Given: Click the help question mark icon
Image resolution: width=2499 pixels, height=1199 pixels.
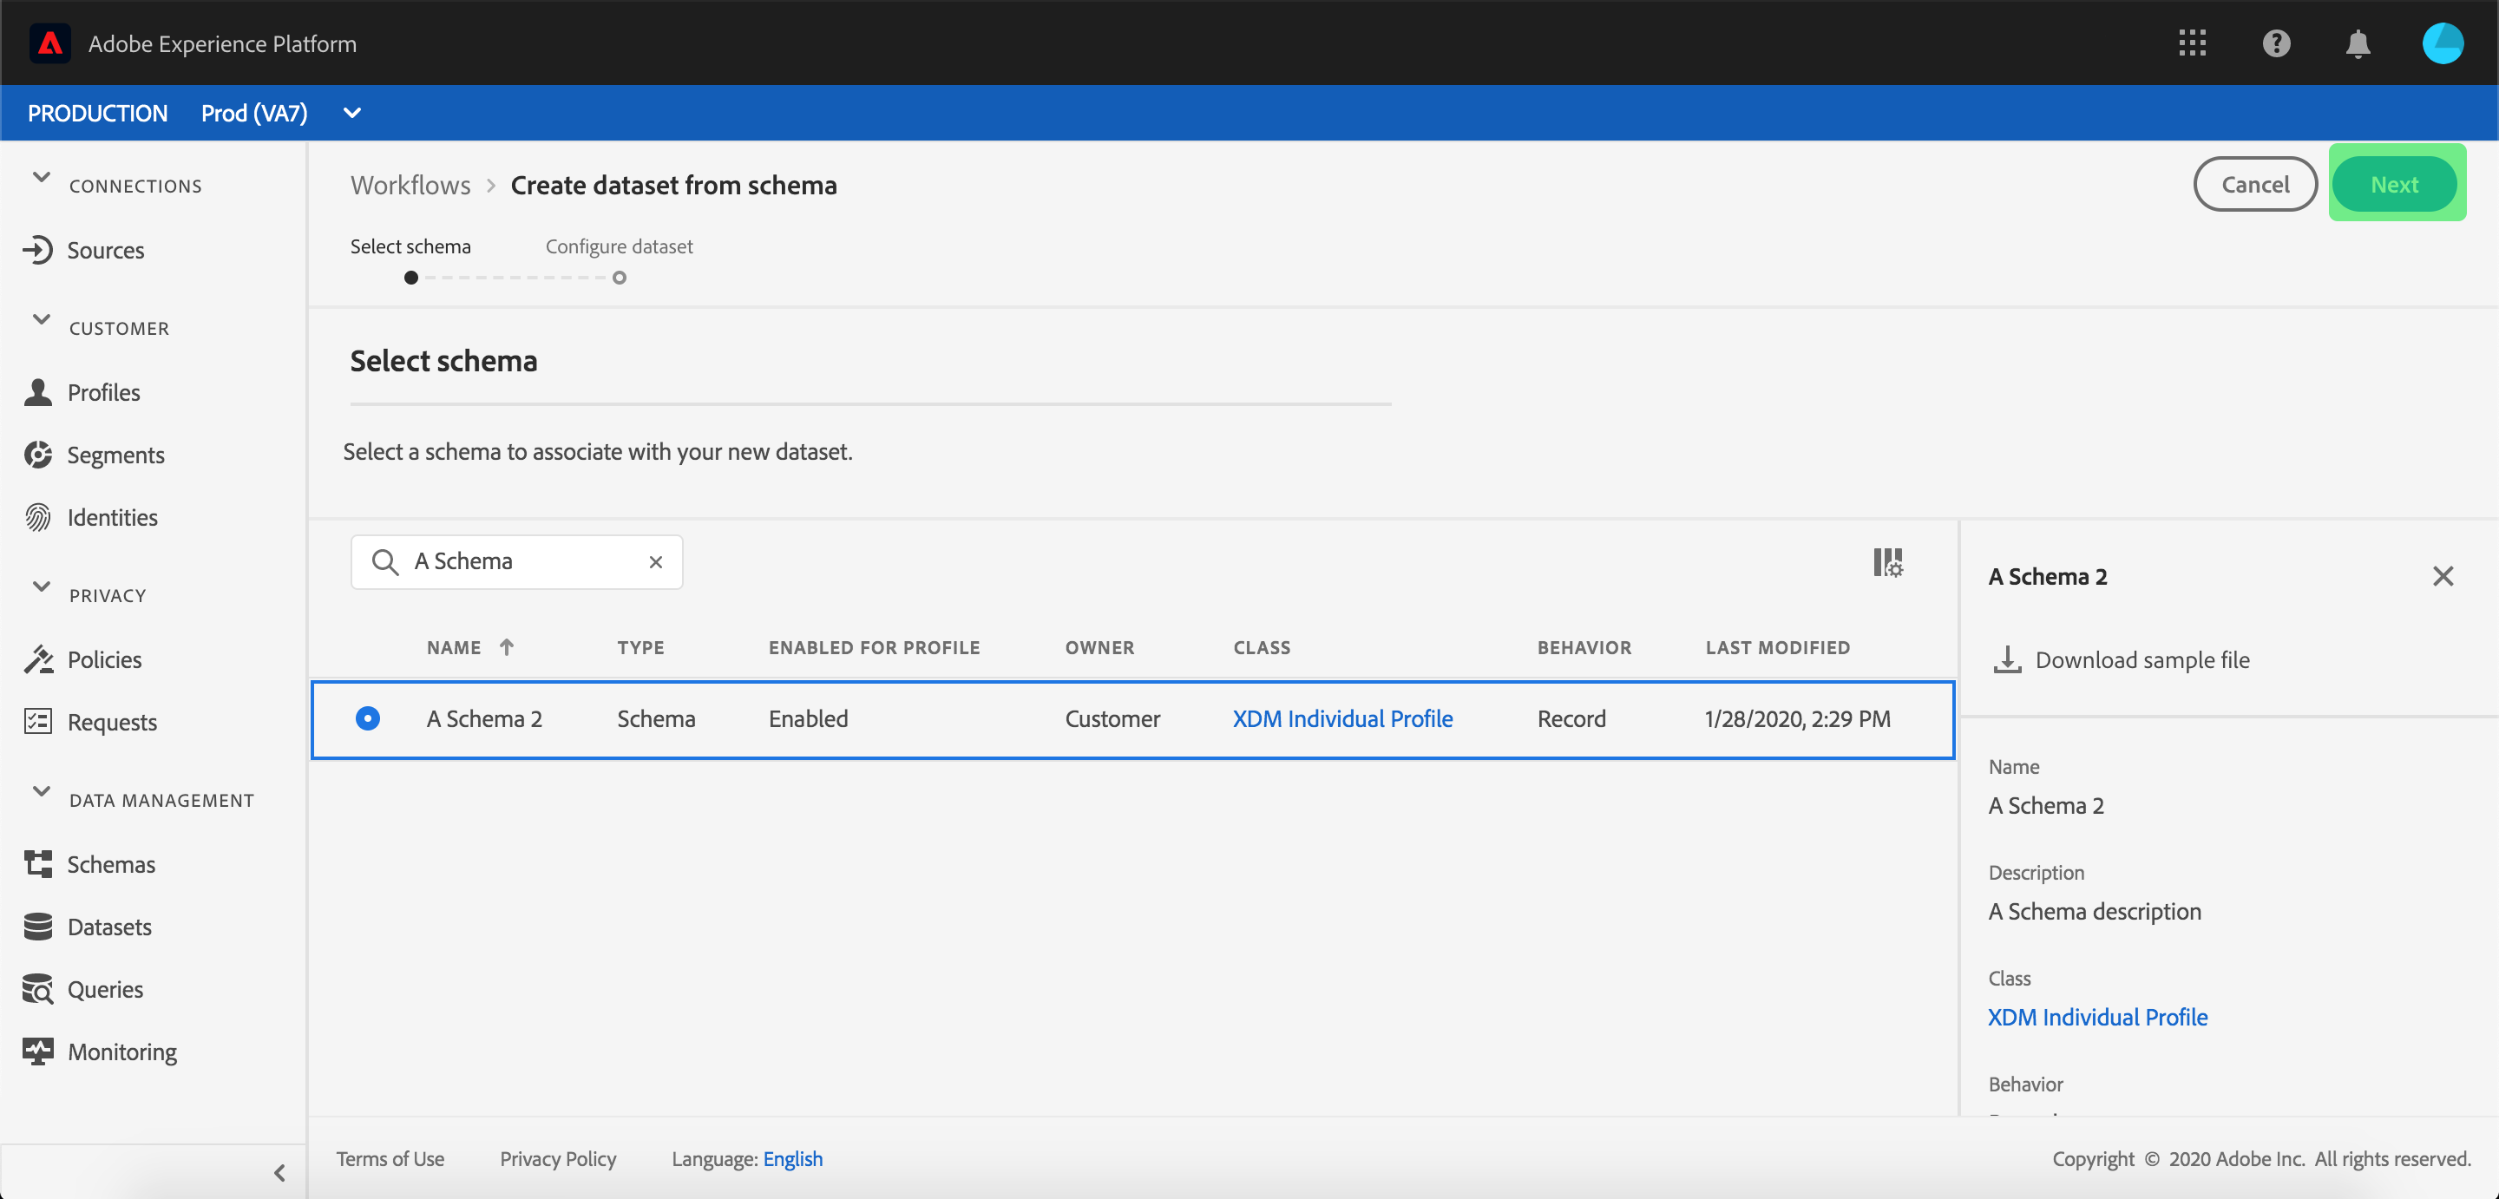Looking at the screenshot, I should click(x=2275, y=43).
